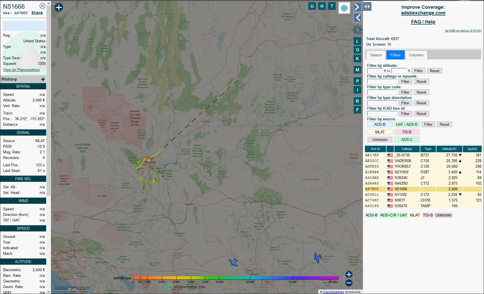This screenshot has height=294, width=484.
Task: Apply the callsign or squawk Filter
Action: tap(405, 81)
